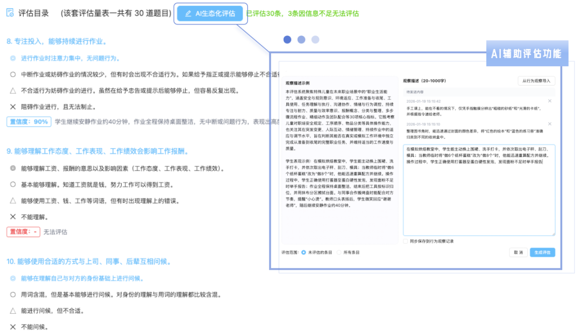
Task: Click the 无法评估 text under question 9
Action: pos(55,232)
